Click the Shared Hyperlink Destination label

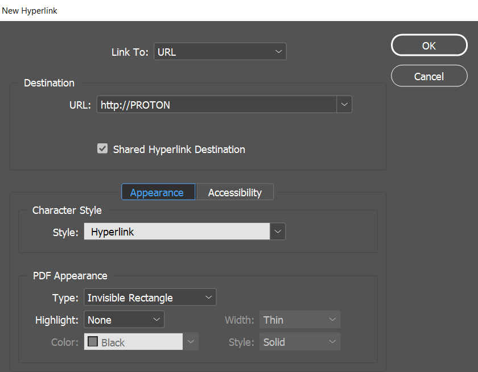coord(179,150)
